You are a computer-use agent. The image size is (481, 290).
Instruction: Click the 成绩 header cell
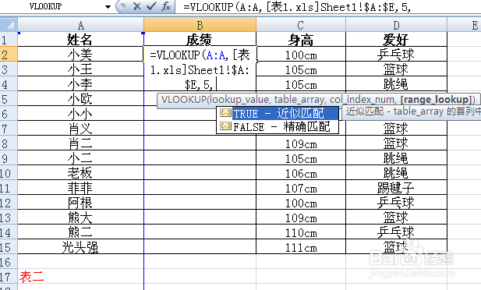(x=200, y=40)
